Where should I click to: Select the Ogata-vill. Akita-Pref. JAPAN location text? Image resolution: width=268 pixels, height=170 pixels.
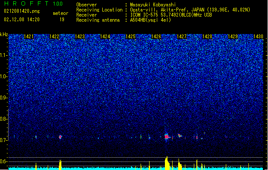[x=190, y=10]
